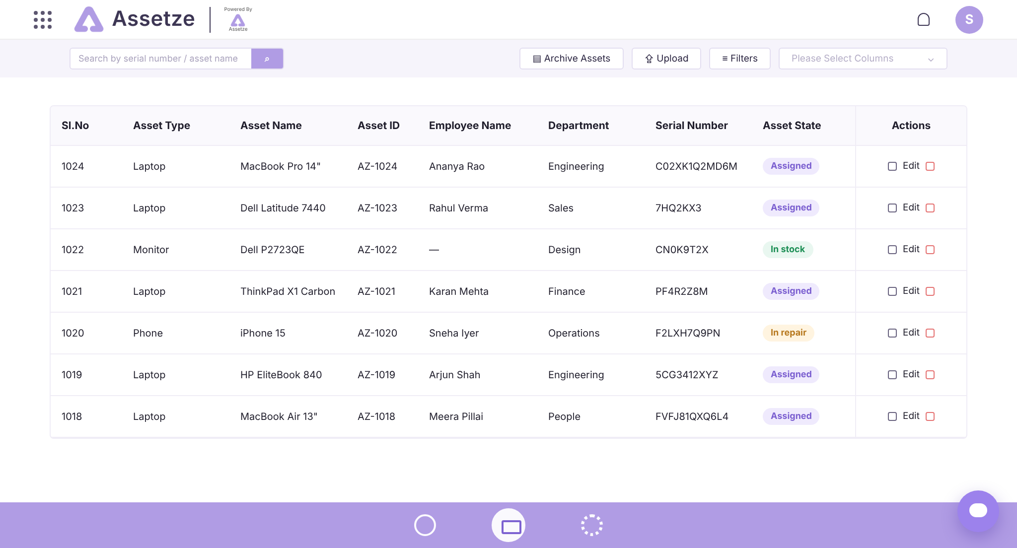Click the Assigned badge for Meera Pillai
1017x548 pixels.
(791, 416)
